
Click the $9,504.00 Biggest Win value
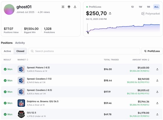(31, 29)
